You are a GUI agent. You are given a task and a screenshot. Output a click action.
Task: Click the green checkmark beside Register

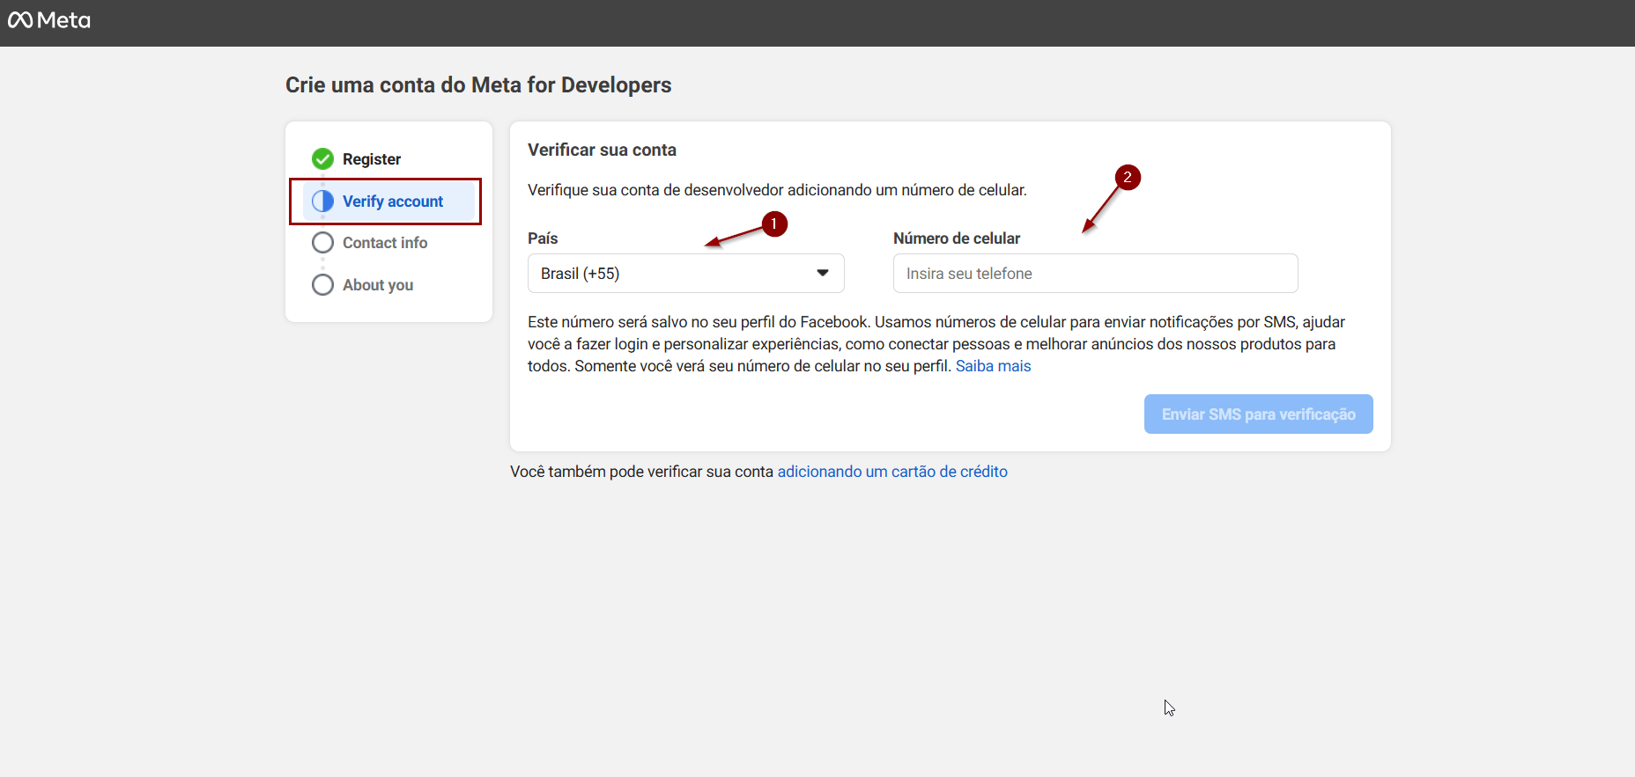322,159
